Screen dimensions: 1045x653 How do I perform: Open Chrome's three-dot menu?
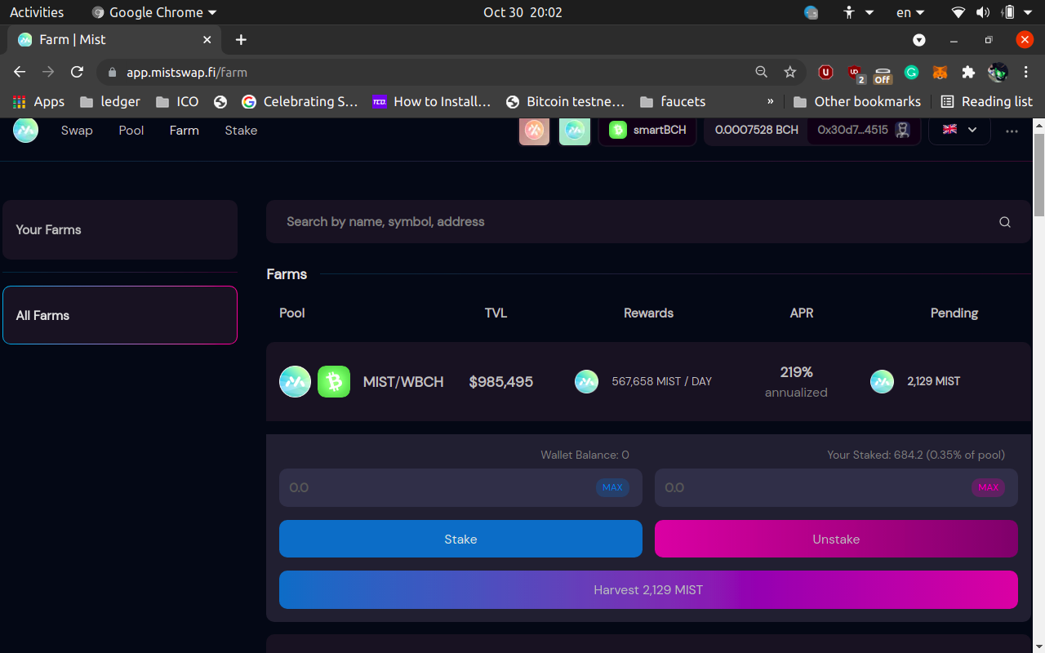tap(1026, 72)
